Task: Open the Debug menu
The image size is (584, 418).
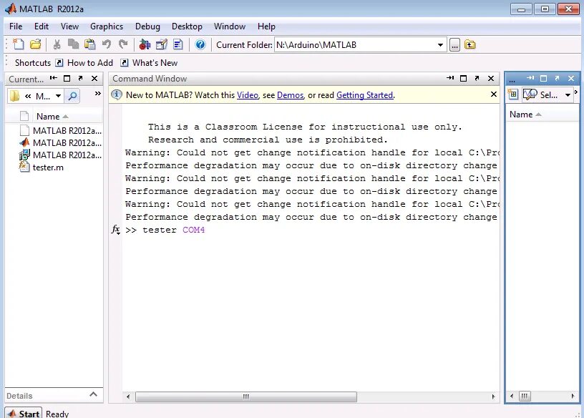Action: point(147,26)
